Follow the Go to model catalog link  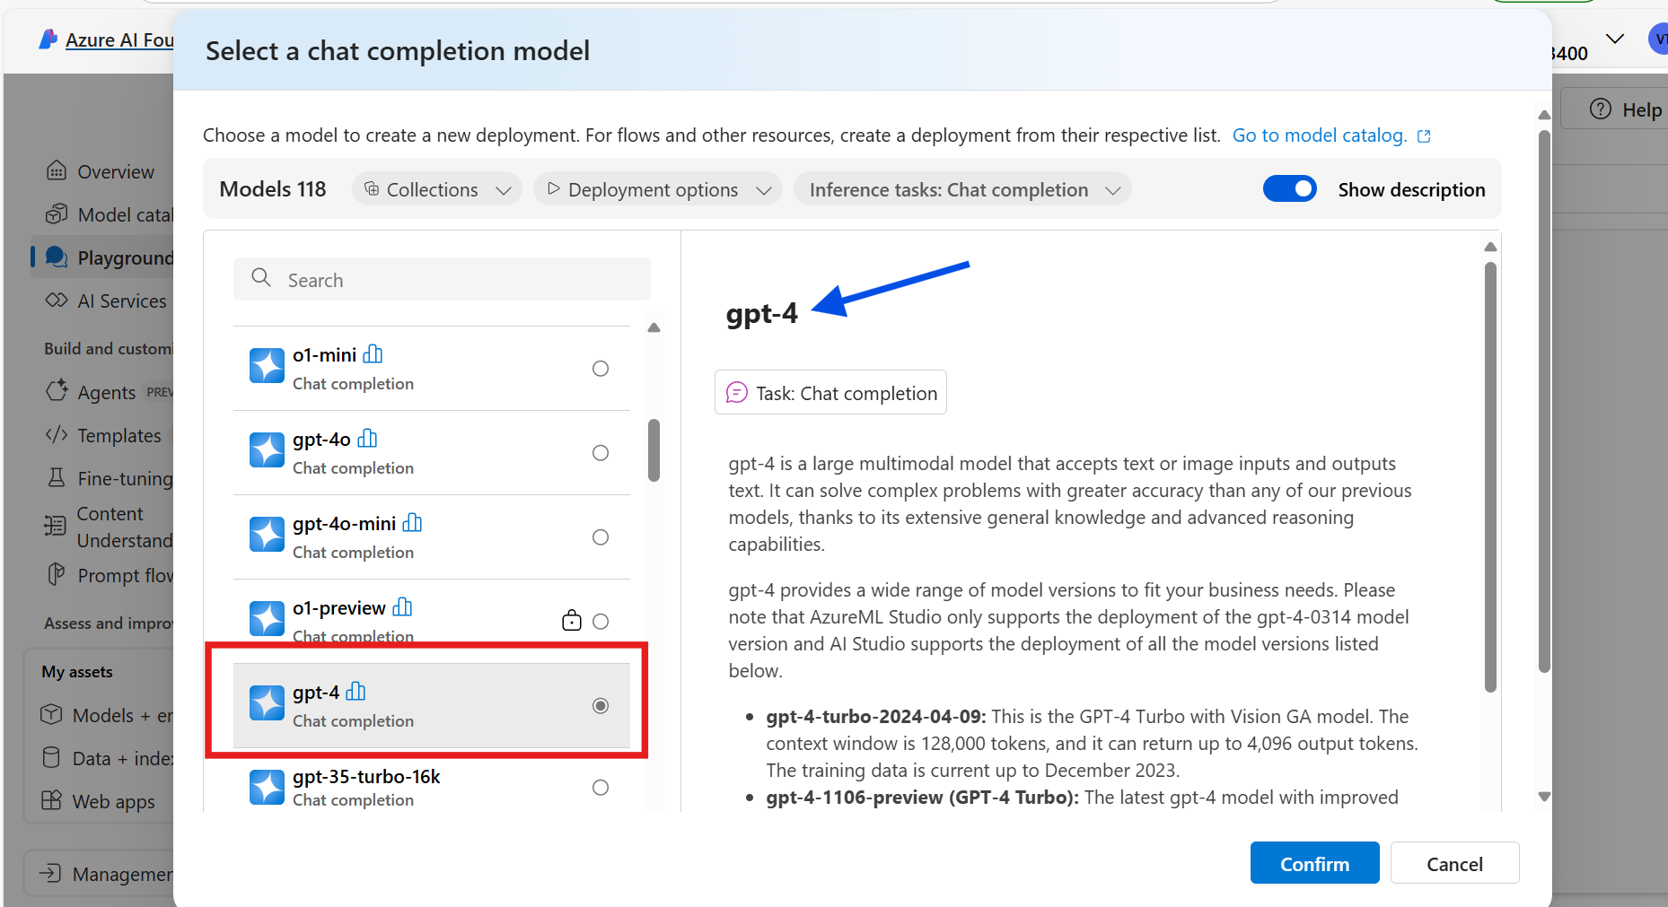(x=1320, y=135)
